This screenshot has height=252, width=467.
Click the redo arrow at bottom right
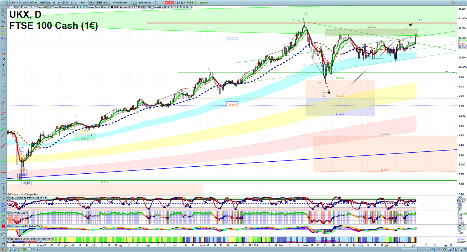[x=439, y=249]
